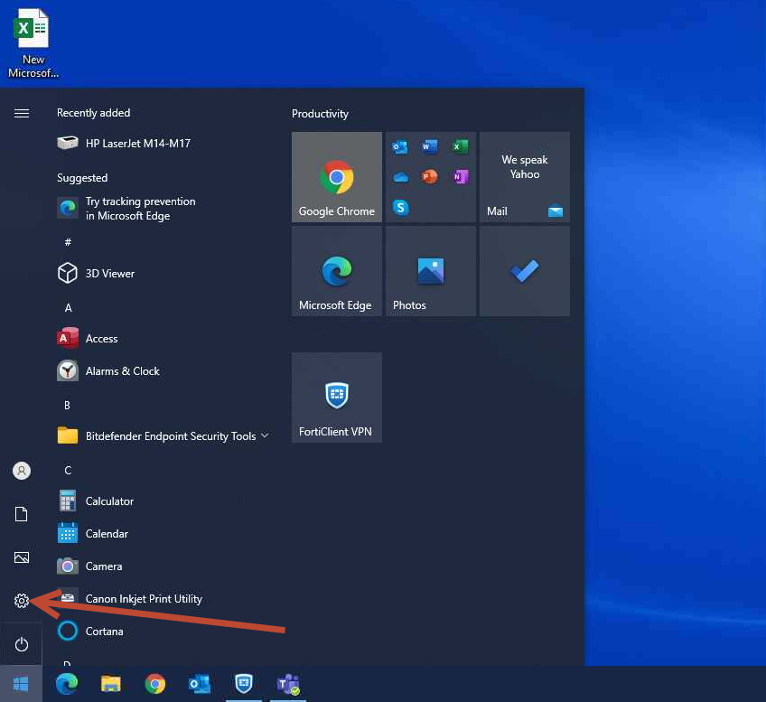Click the Productivity group header
The image size is (766, 702).
(x=320, y=114)
